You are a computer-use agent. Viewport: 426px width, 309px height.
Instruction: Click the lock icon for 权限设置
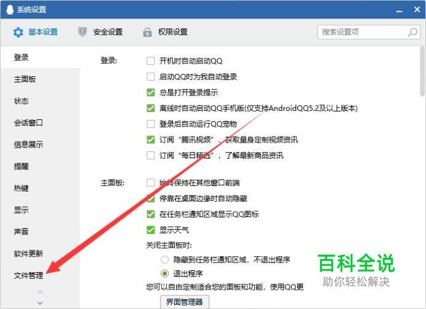coord(148,32)
